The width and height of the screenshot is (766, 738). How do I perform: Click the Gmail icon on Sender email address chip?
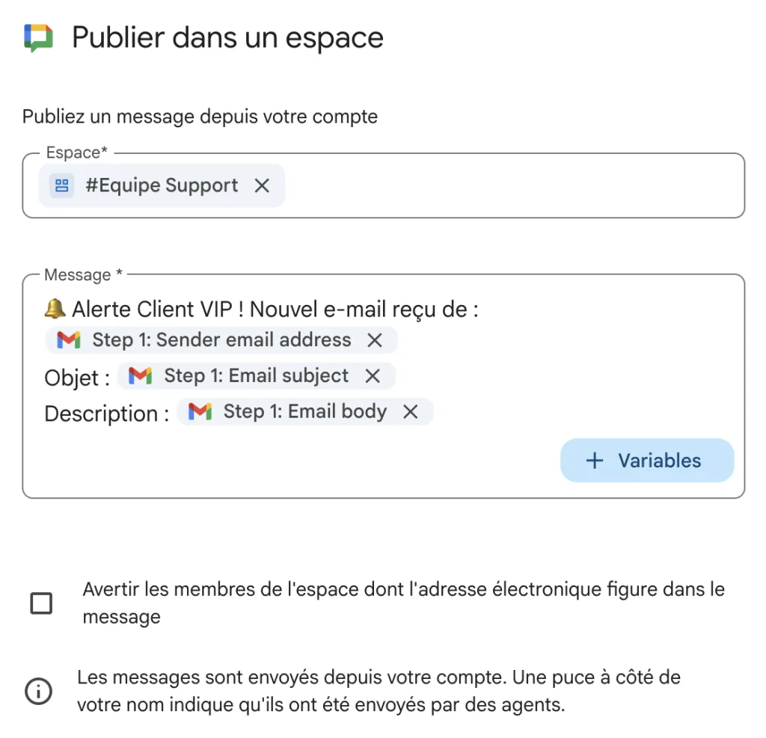coord(69,340)
